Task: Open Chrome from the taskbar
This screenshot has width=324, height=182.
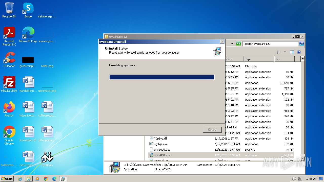Action: [46, 179]
